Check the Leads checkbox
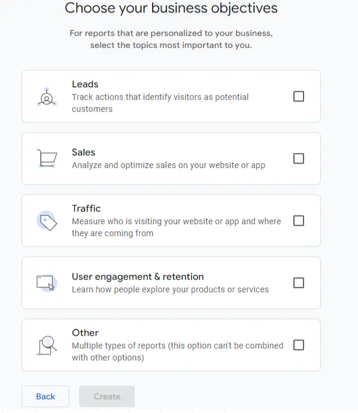This screenshot has width=358, height=413. tap(299, 96)
